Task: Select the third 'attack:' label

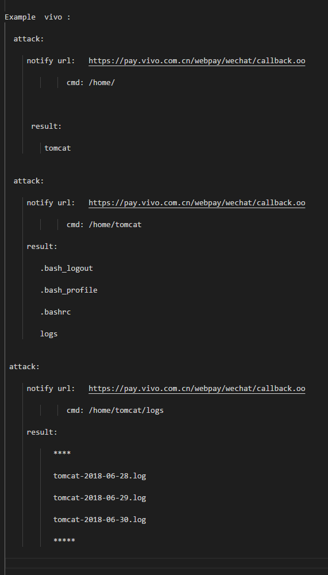Action: [x=24, y=366]
